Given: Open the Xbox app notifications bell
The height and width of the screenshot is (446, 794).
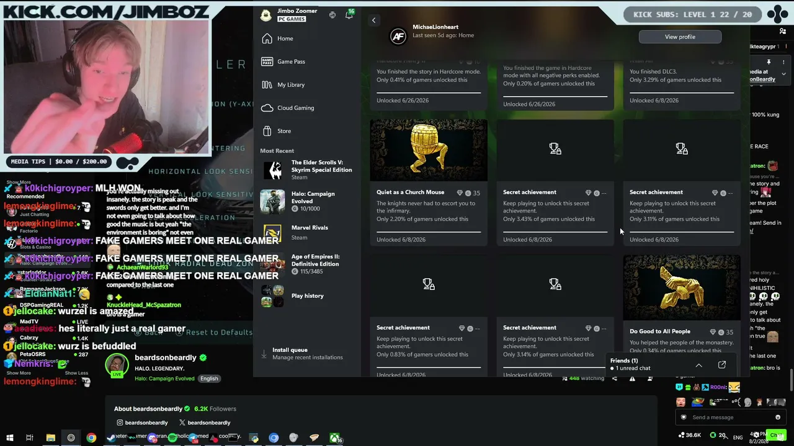Looking at the screenshot, I should (x=349, y=15).
